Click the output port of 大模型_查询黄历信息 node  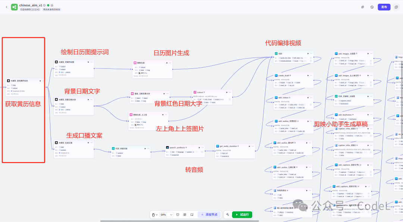[x=46, y=87]
